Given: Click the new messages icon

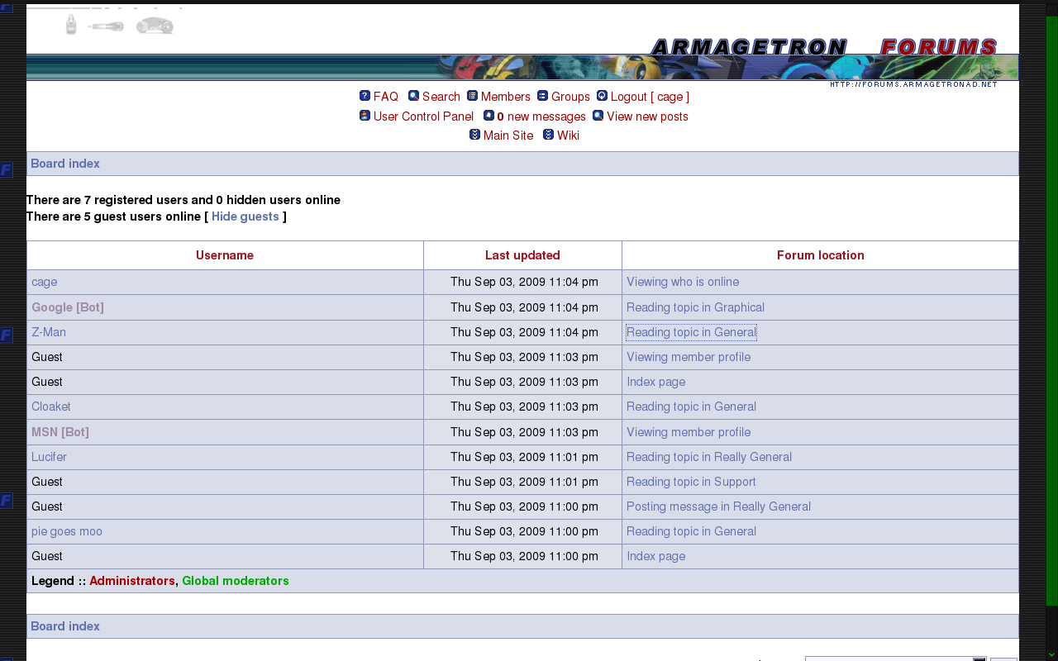Looking at the screenshot, I should (488, 116).
